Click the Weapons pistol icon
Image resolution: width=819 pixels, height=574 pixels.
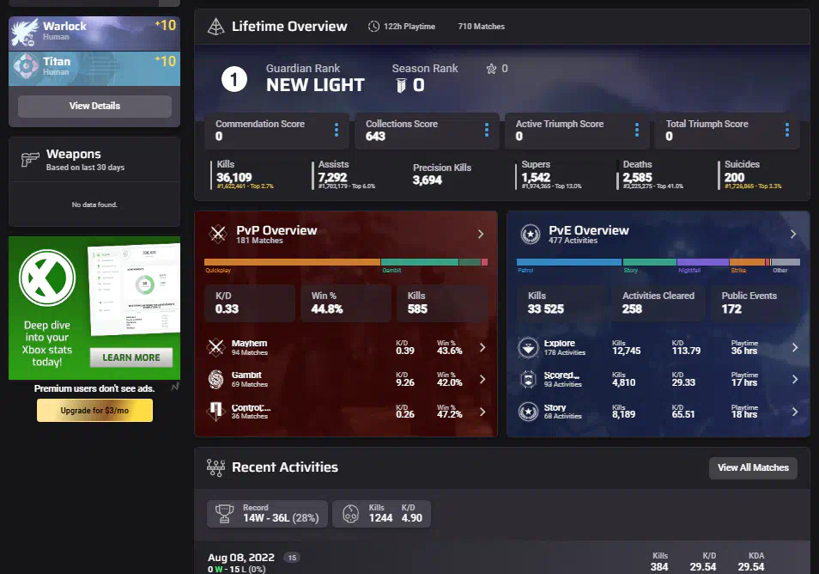(x=31, y=160)
